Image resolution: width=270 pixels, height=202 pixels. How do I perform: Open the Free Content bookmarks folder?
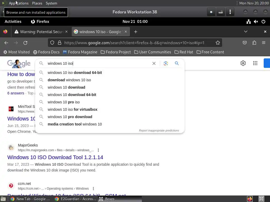pyautogui.click(x=210, y=52)
